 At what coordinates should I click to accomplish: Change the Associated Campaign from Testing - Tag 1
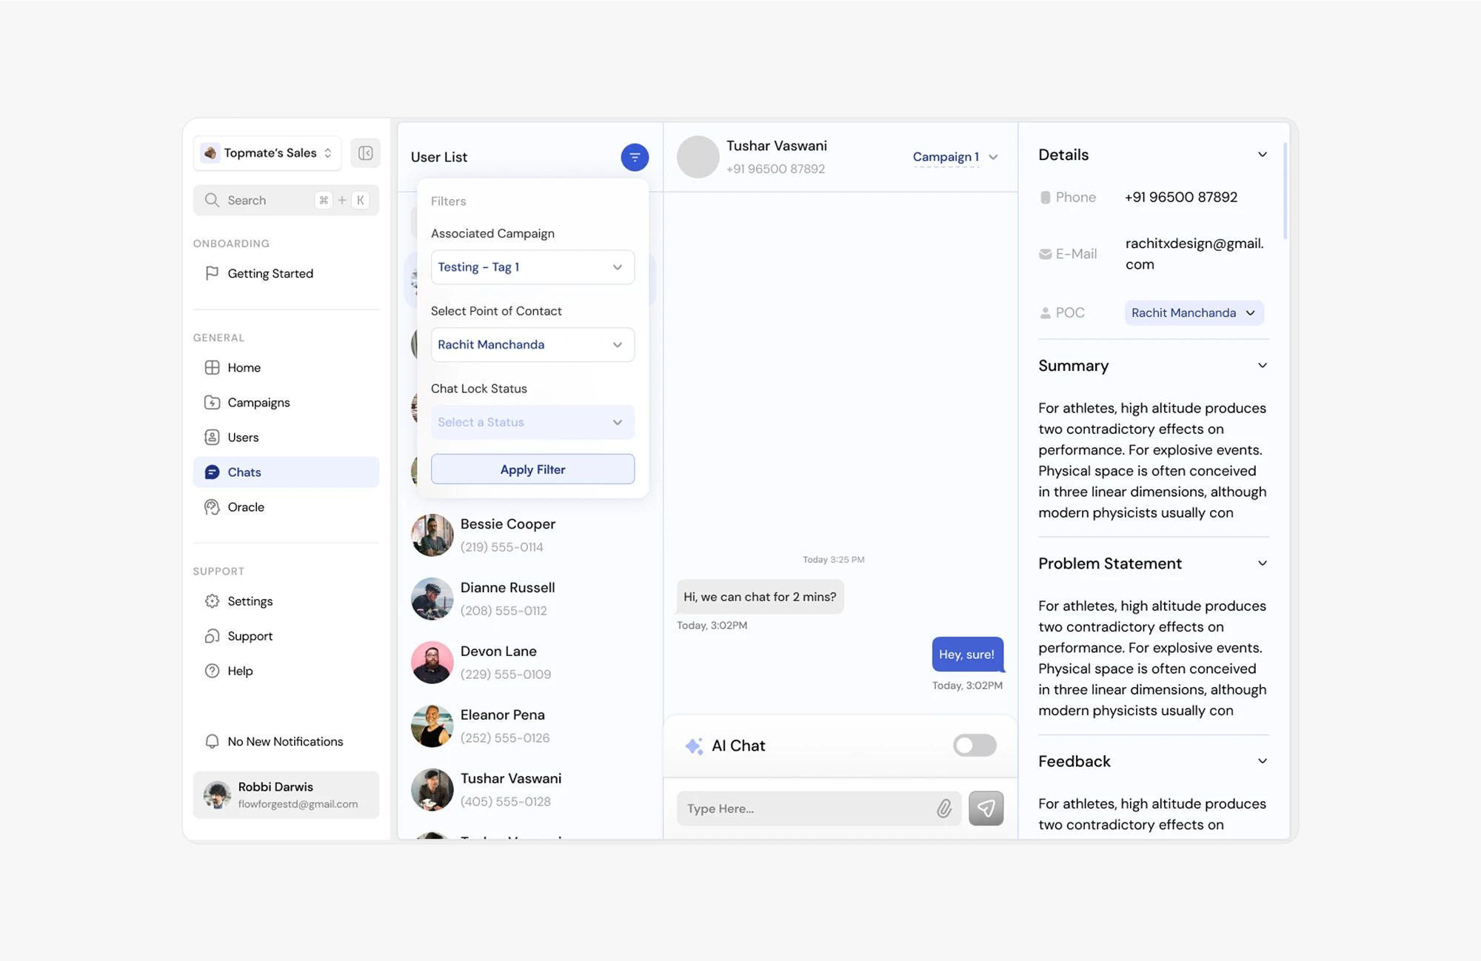532,267
